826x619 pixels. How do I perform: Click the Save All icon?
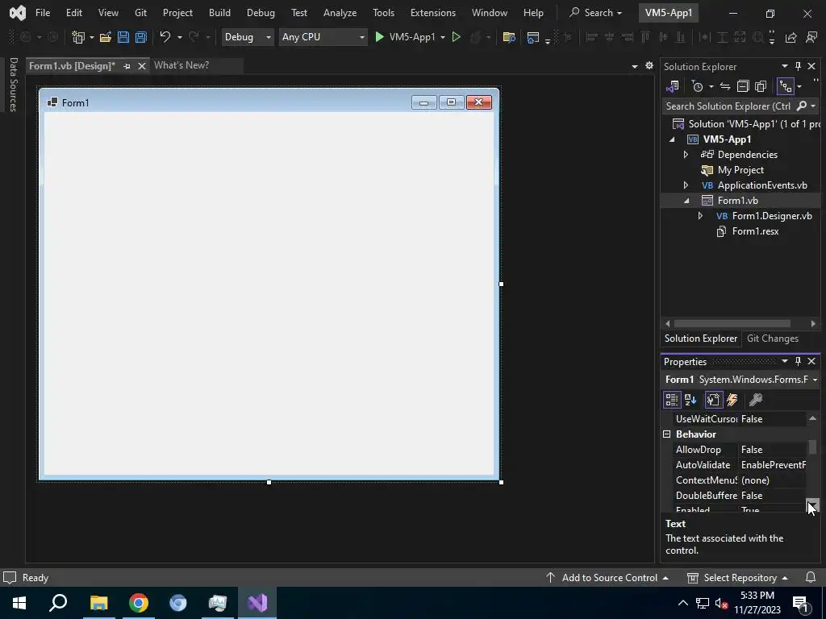[140, 37]
